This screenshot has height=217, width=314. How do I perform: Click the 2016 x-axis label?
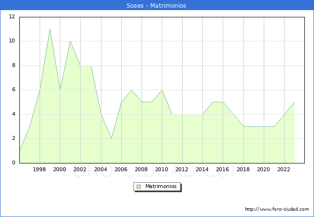pos(223,169)
